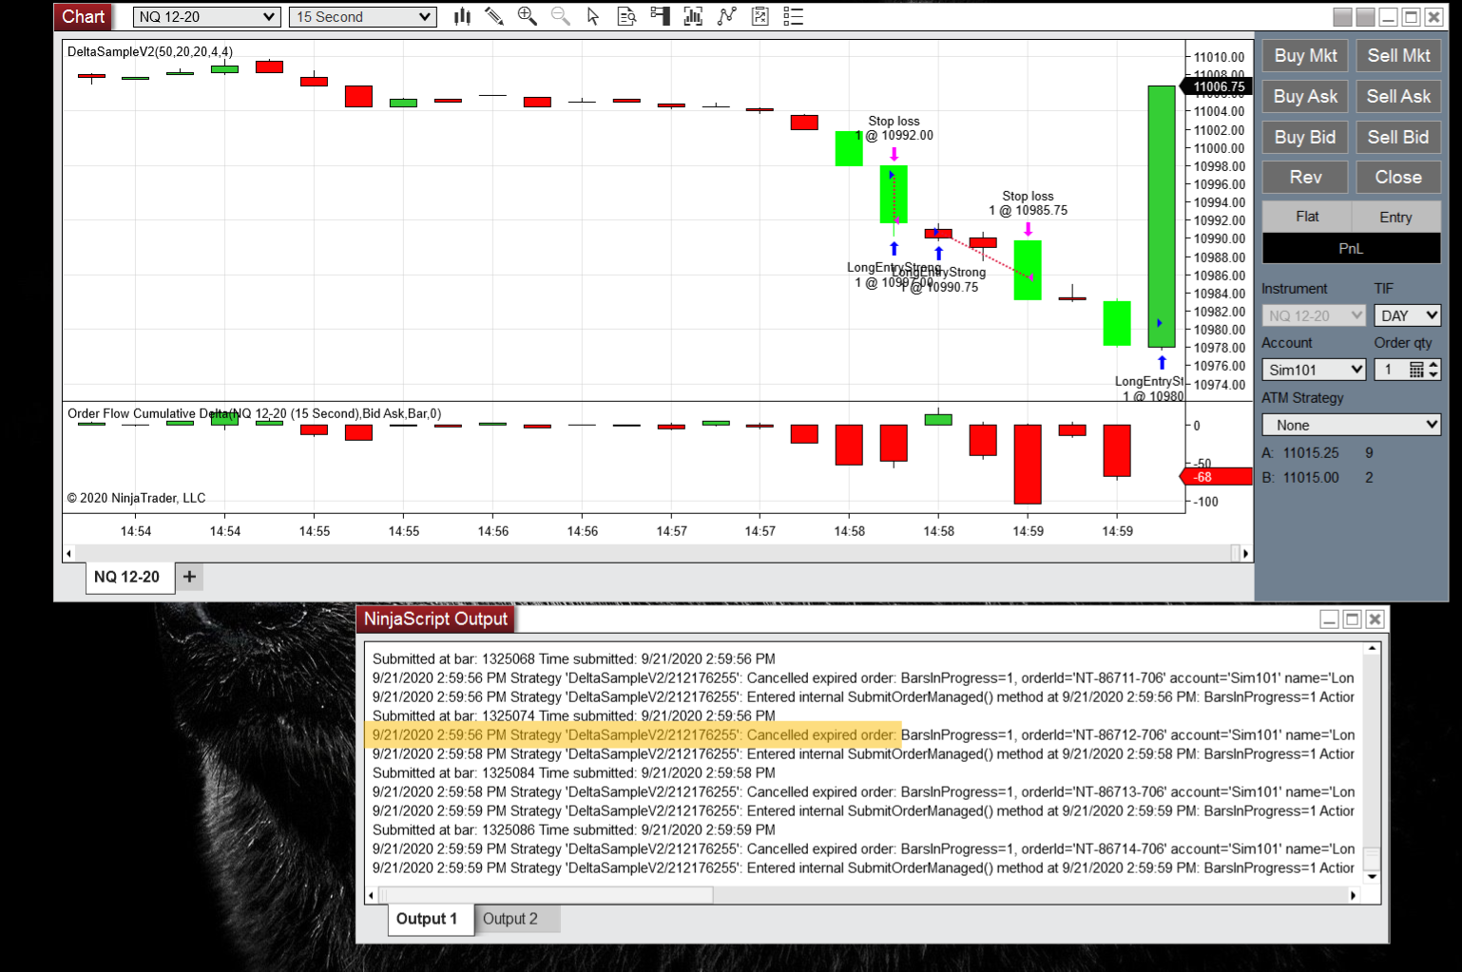Maximize the NinjaScript Output window
The height and width of the screenshot is (972, 1462).
point(1352,619)
